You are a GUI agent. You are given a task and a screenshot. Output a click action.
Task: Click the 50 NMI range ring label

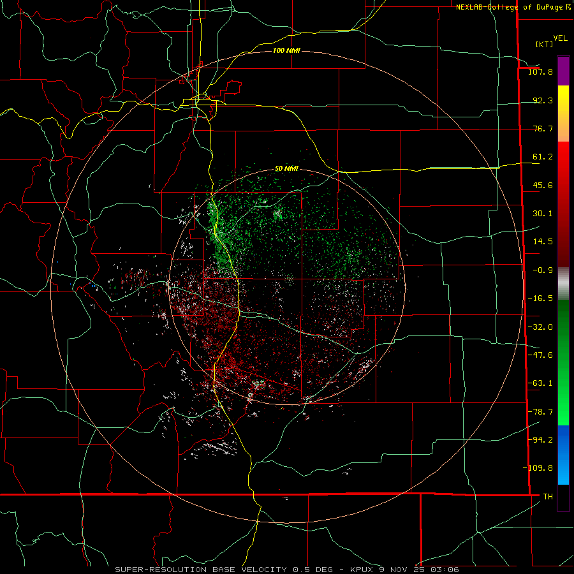286,168
